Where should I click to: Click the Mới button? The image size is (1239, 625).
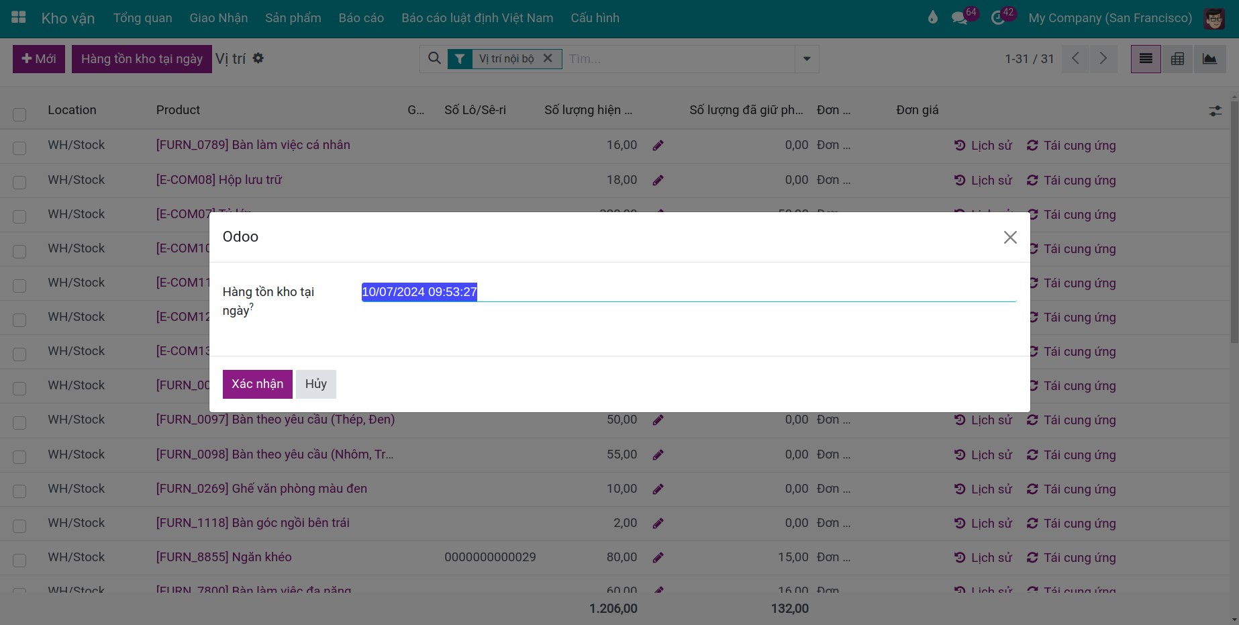39,59
